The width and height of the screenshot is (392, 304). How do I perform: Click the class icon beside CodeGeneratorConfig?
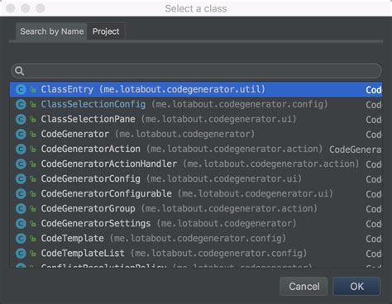pos(21,178)
